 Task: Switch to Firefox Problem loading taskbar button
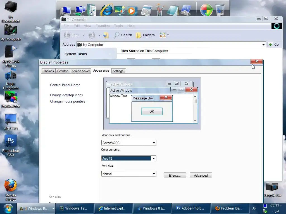coord(230,208)
